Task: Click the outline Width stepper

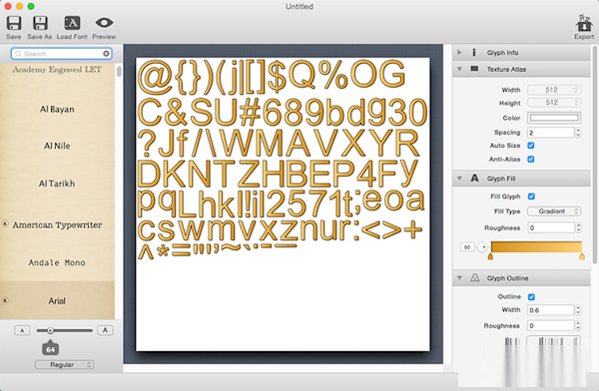Action: click(x=578, y=310)
